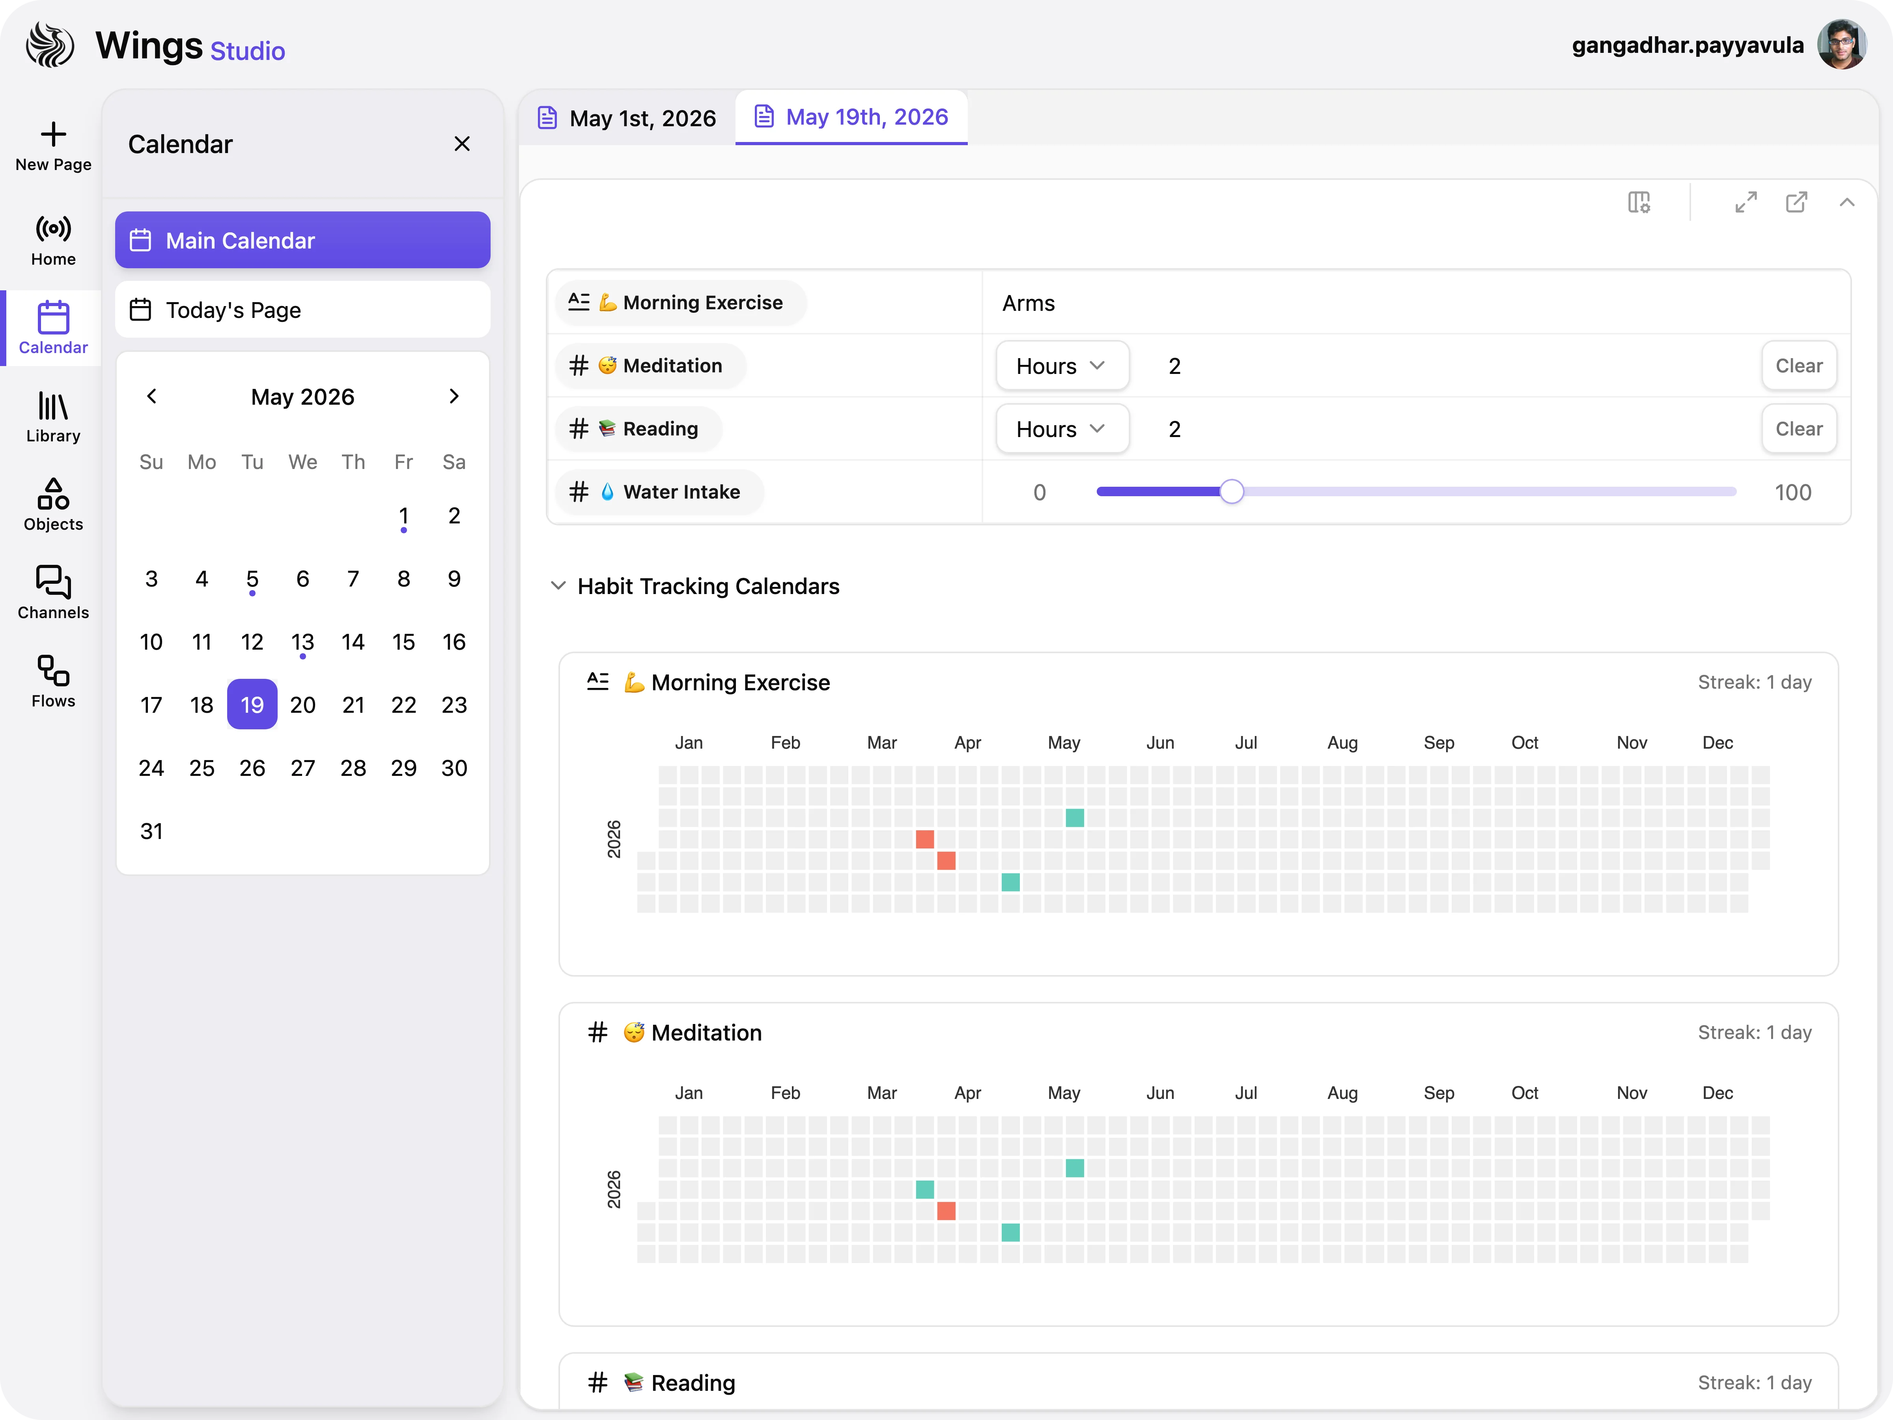Switch to May 1st, 2026 tab

[x=627, y=118]
